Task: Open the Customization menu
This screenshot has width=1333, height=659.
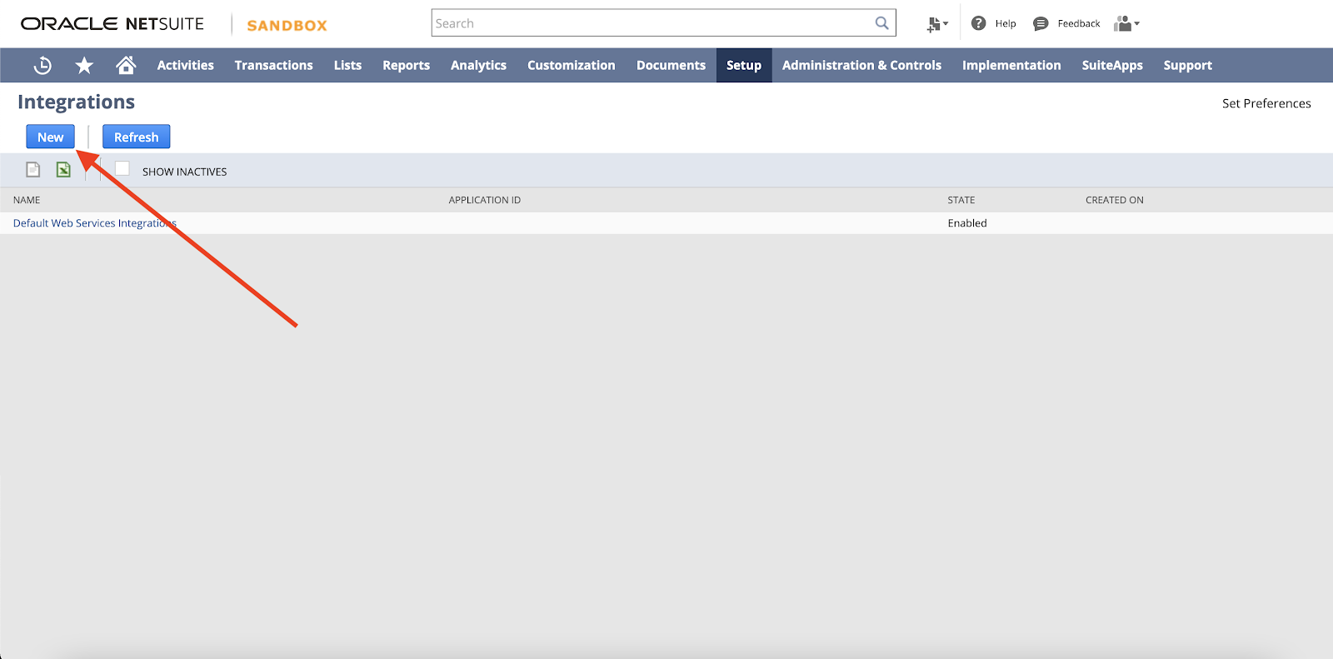Action: pyautogui.click(x=571, y=65)
